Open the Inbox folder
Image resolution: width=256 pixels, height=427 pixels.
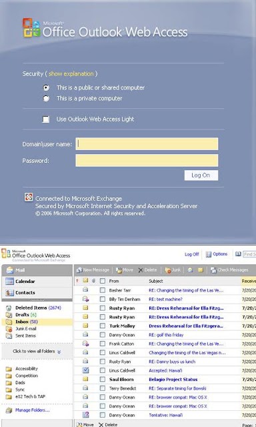click(x=22, y=322)
